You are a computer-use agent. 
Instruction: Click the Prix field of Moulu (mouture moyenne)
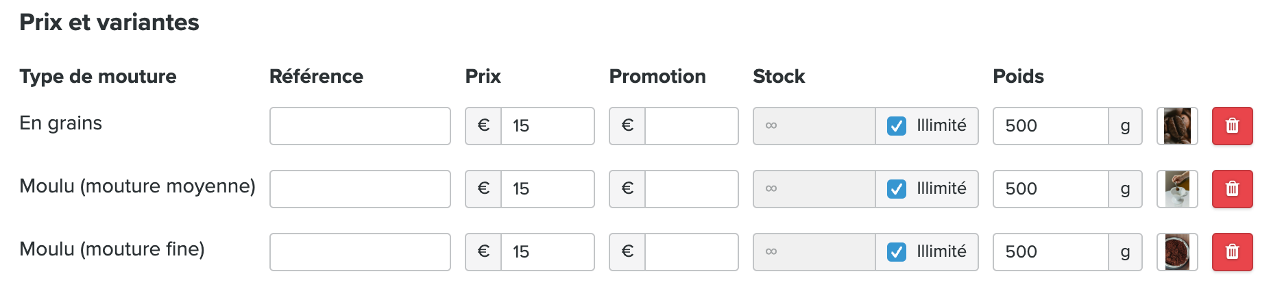(547, 189)
